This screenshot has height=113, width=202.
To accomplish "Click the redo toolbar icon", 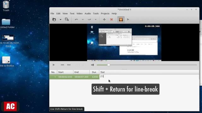I will click(x=89, y=19).
